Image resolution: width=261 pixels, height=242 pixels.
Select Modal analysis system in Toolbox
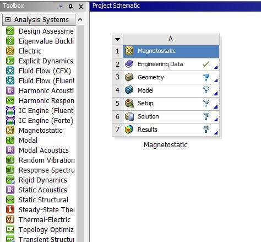[28, 141]
